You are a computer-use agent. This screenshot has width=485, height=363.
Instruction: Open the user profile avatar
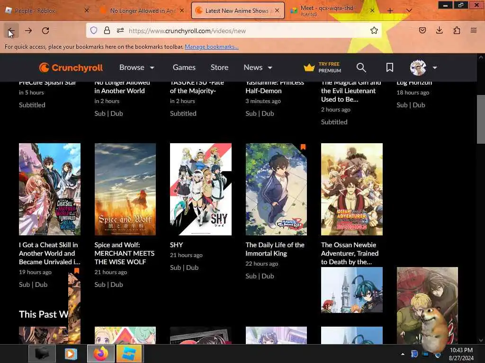tap(418, 68)
